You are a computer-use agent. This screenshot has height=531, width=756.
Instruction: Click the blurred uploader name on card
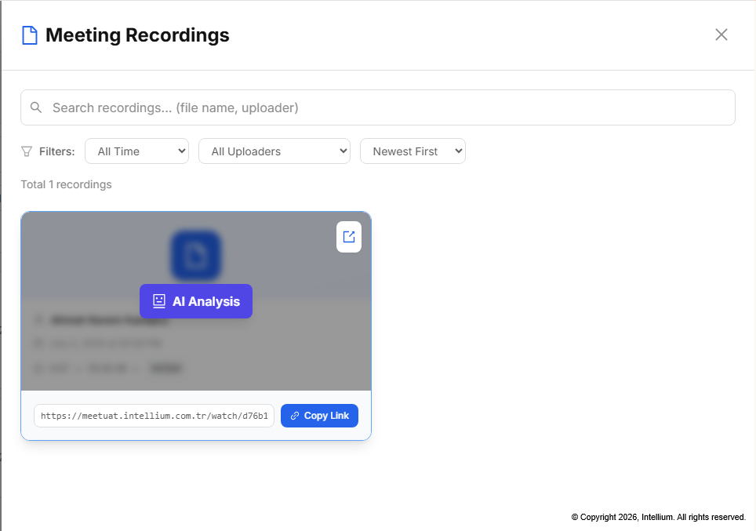(109, 320)
